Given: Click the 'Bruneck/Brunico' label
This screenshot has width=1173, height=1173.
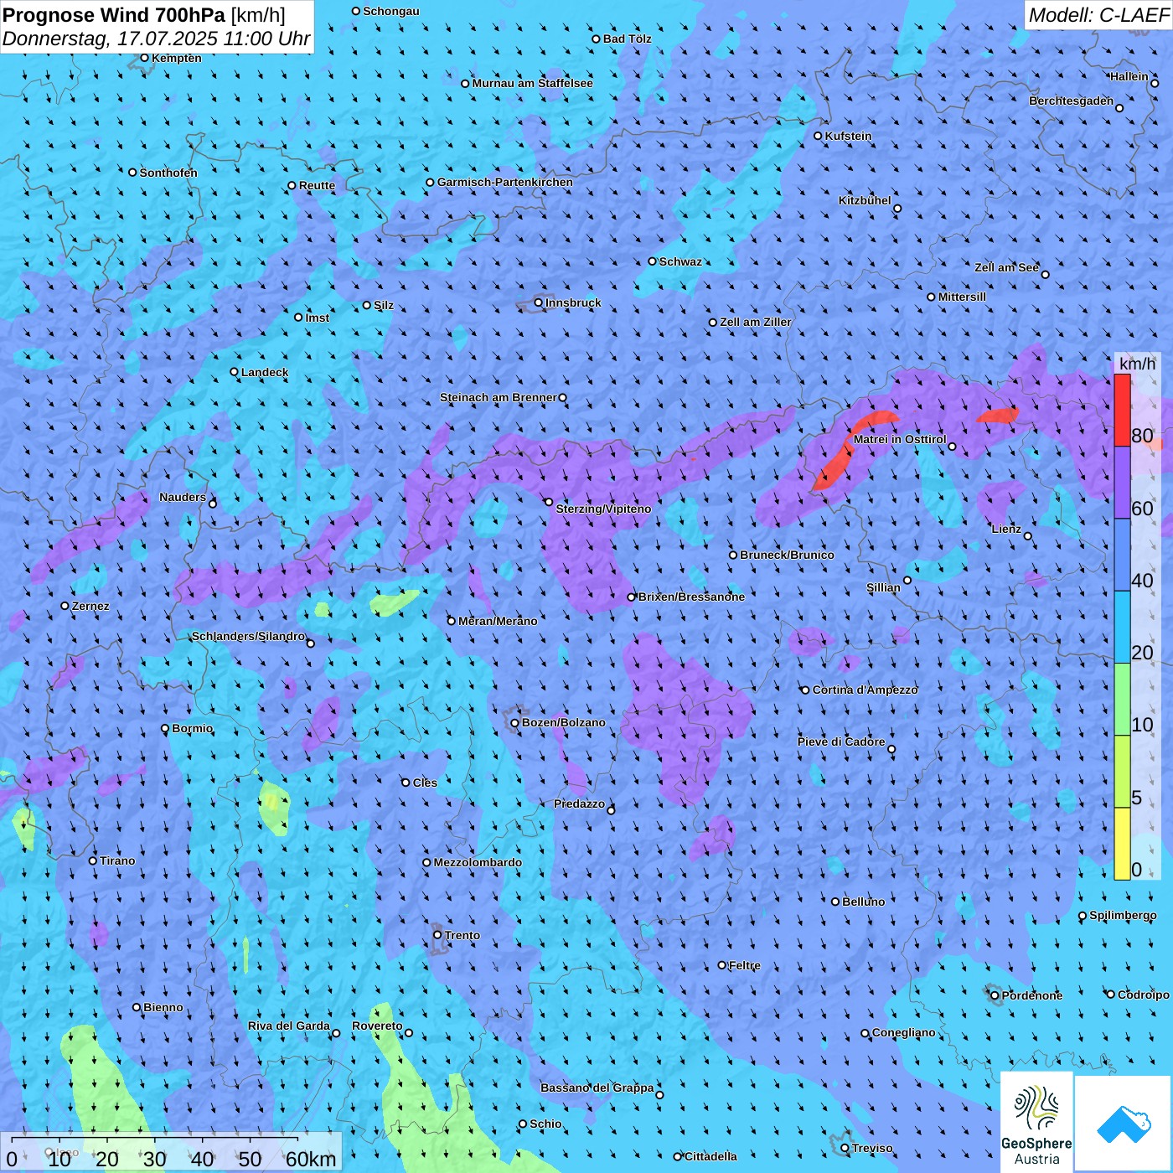Looking at the screenshot, I should [x=787, y=555].
